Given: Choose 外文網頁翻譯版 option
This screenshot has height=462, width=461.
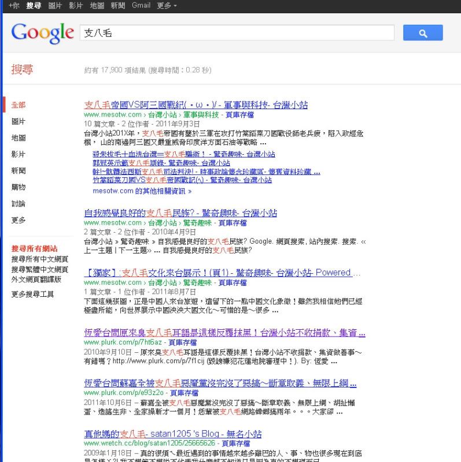Looking at the screenshot, I should [x=36, y=280].
